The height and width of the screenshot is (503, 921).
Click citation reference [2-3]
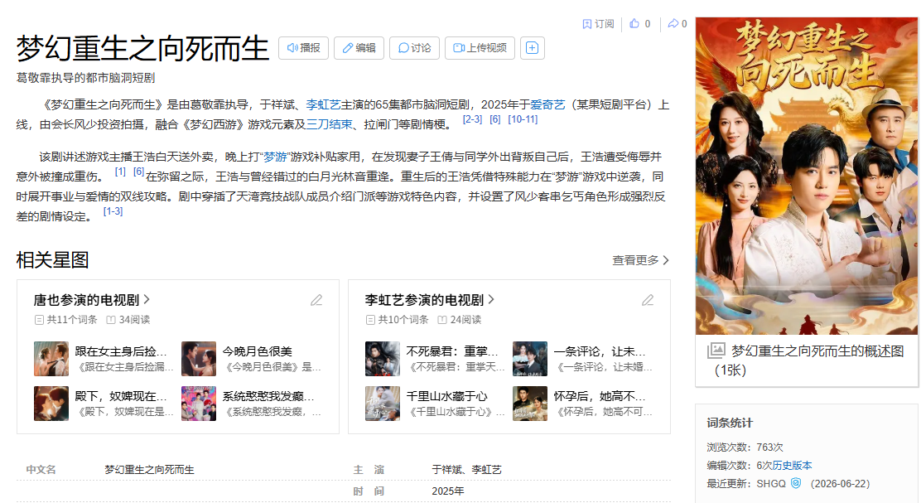pos(472,119)
